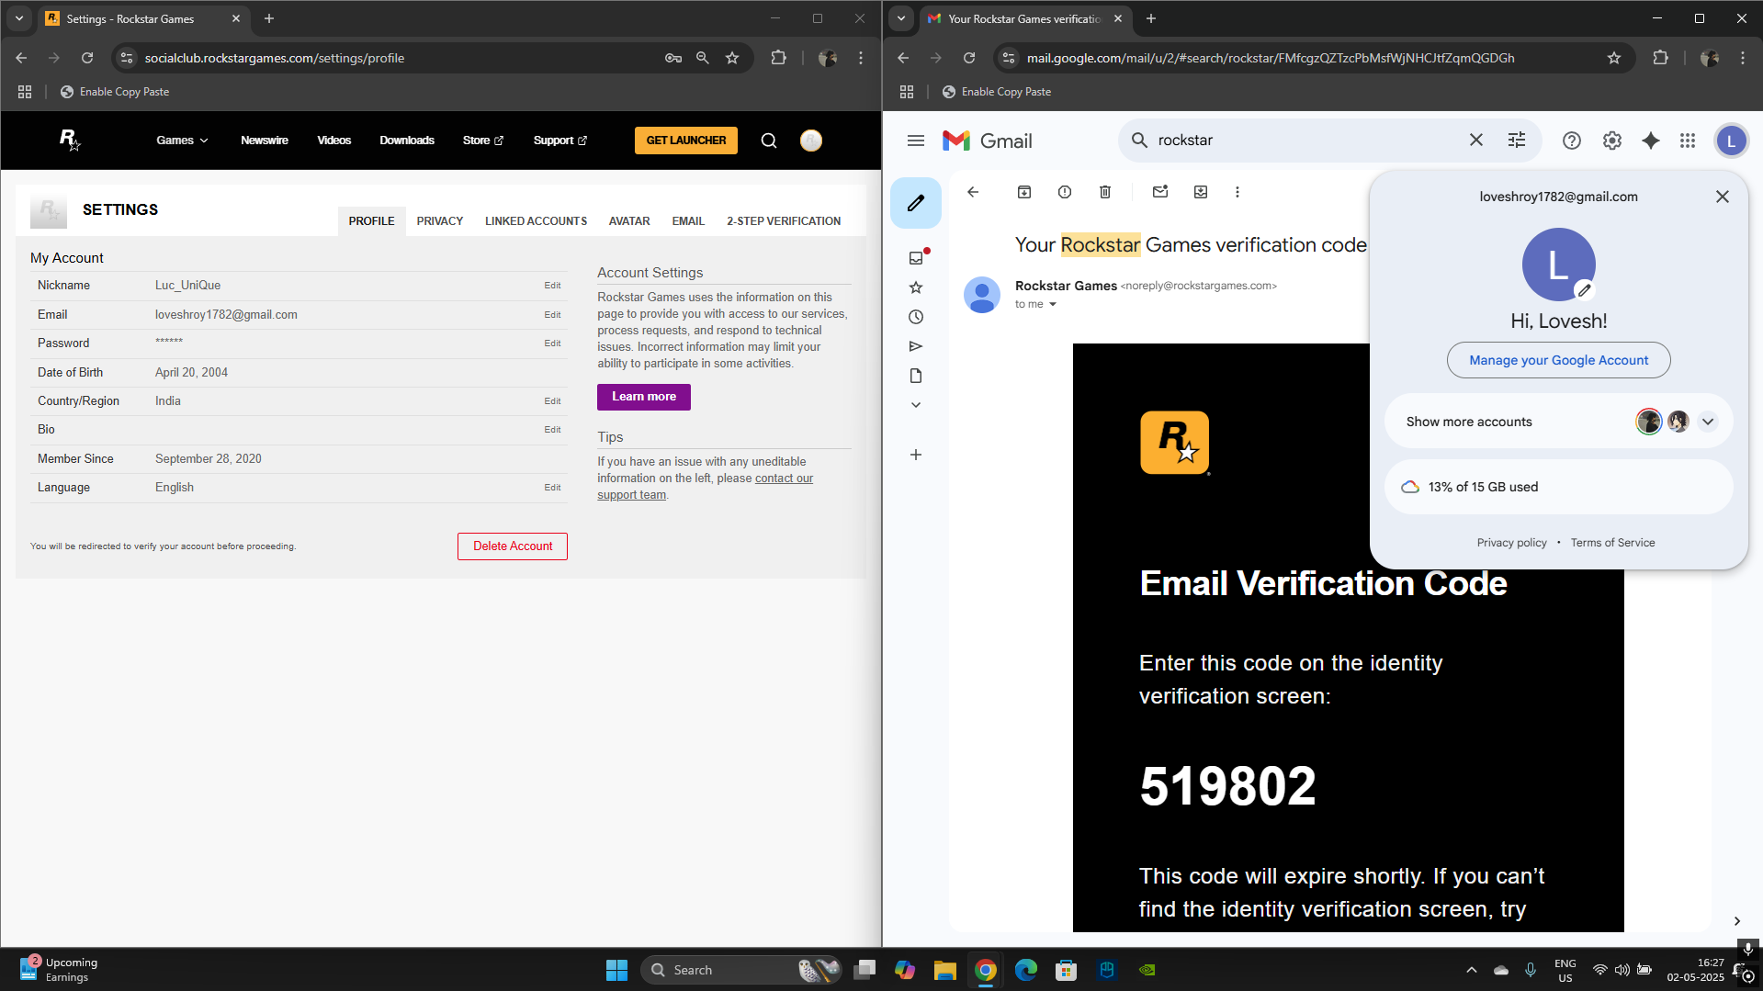Click the Get Launcher button
The image size is (1763, 991).
tap(686, 141)
